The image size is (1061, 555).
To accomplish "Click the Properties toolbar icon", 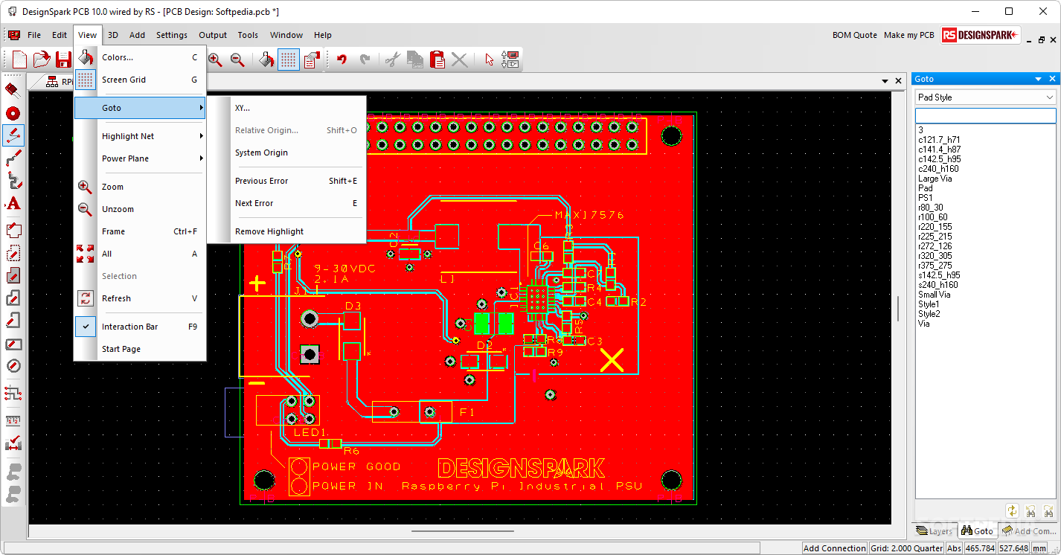I will pos(311,60).
